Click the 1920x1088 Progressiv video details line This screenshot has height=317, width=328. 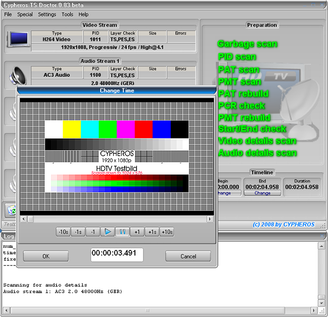pos(112,47)
